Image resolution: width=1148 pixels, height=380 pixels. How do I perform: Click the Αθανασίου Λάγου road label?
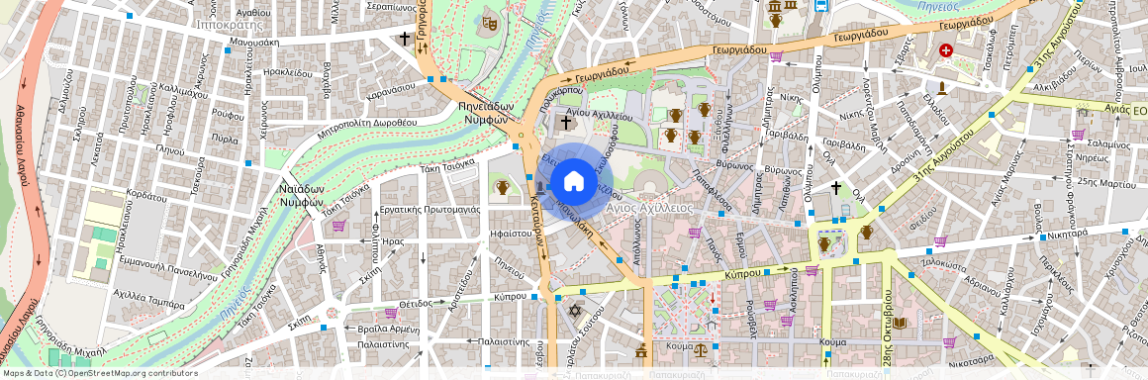coord(21,144)
